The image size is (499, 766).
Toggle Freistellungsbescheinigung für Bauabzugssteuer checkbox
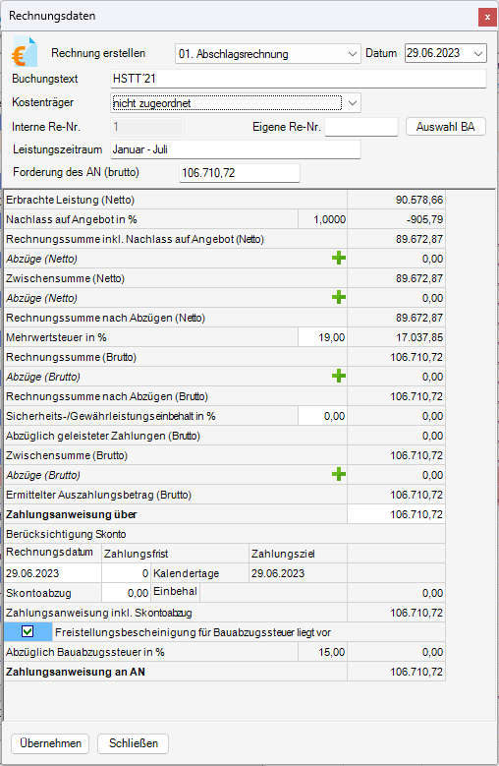coord(28,631)
